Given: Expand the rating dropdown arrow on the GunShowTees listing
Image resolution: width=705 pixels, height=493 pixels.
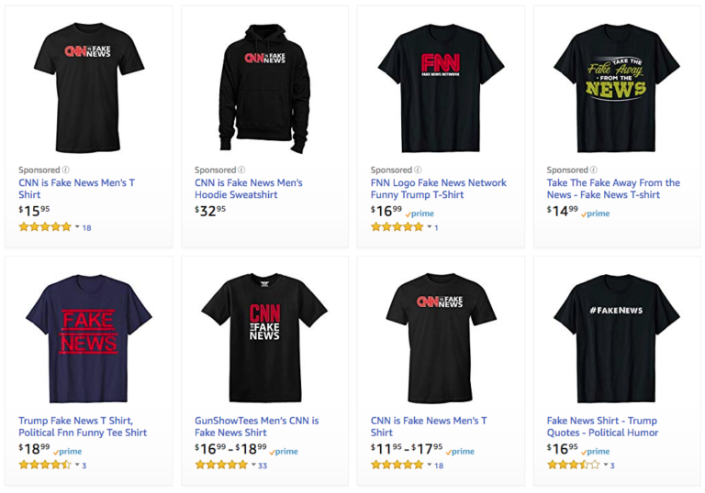Looking at the screenshot, I should 253,466.
